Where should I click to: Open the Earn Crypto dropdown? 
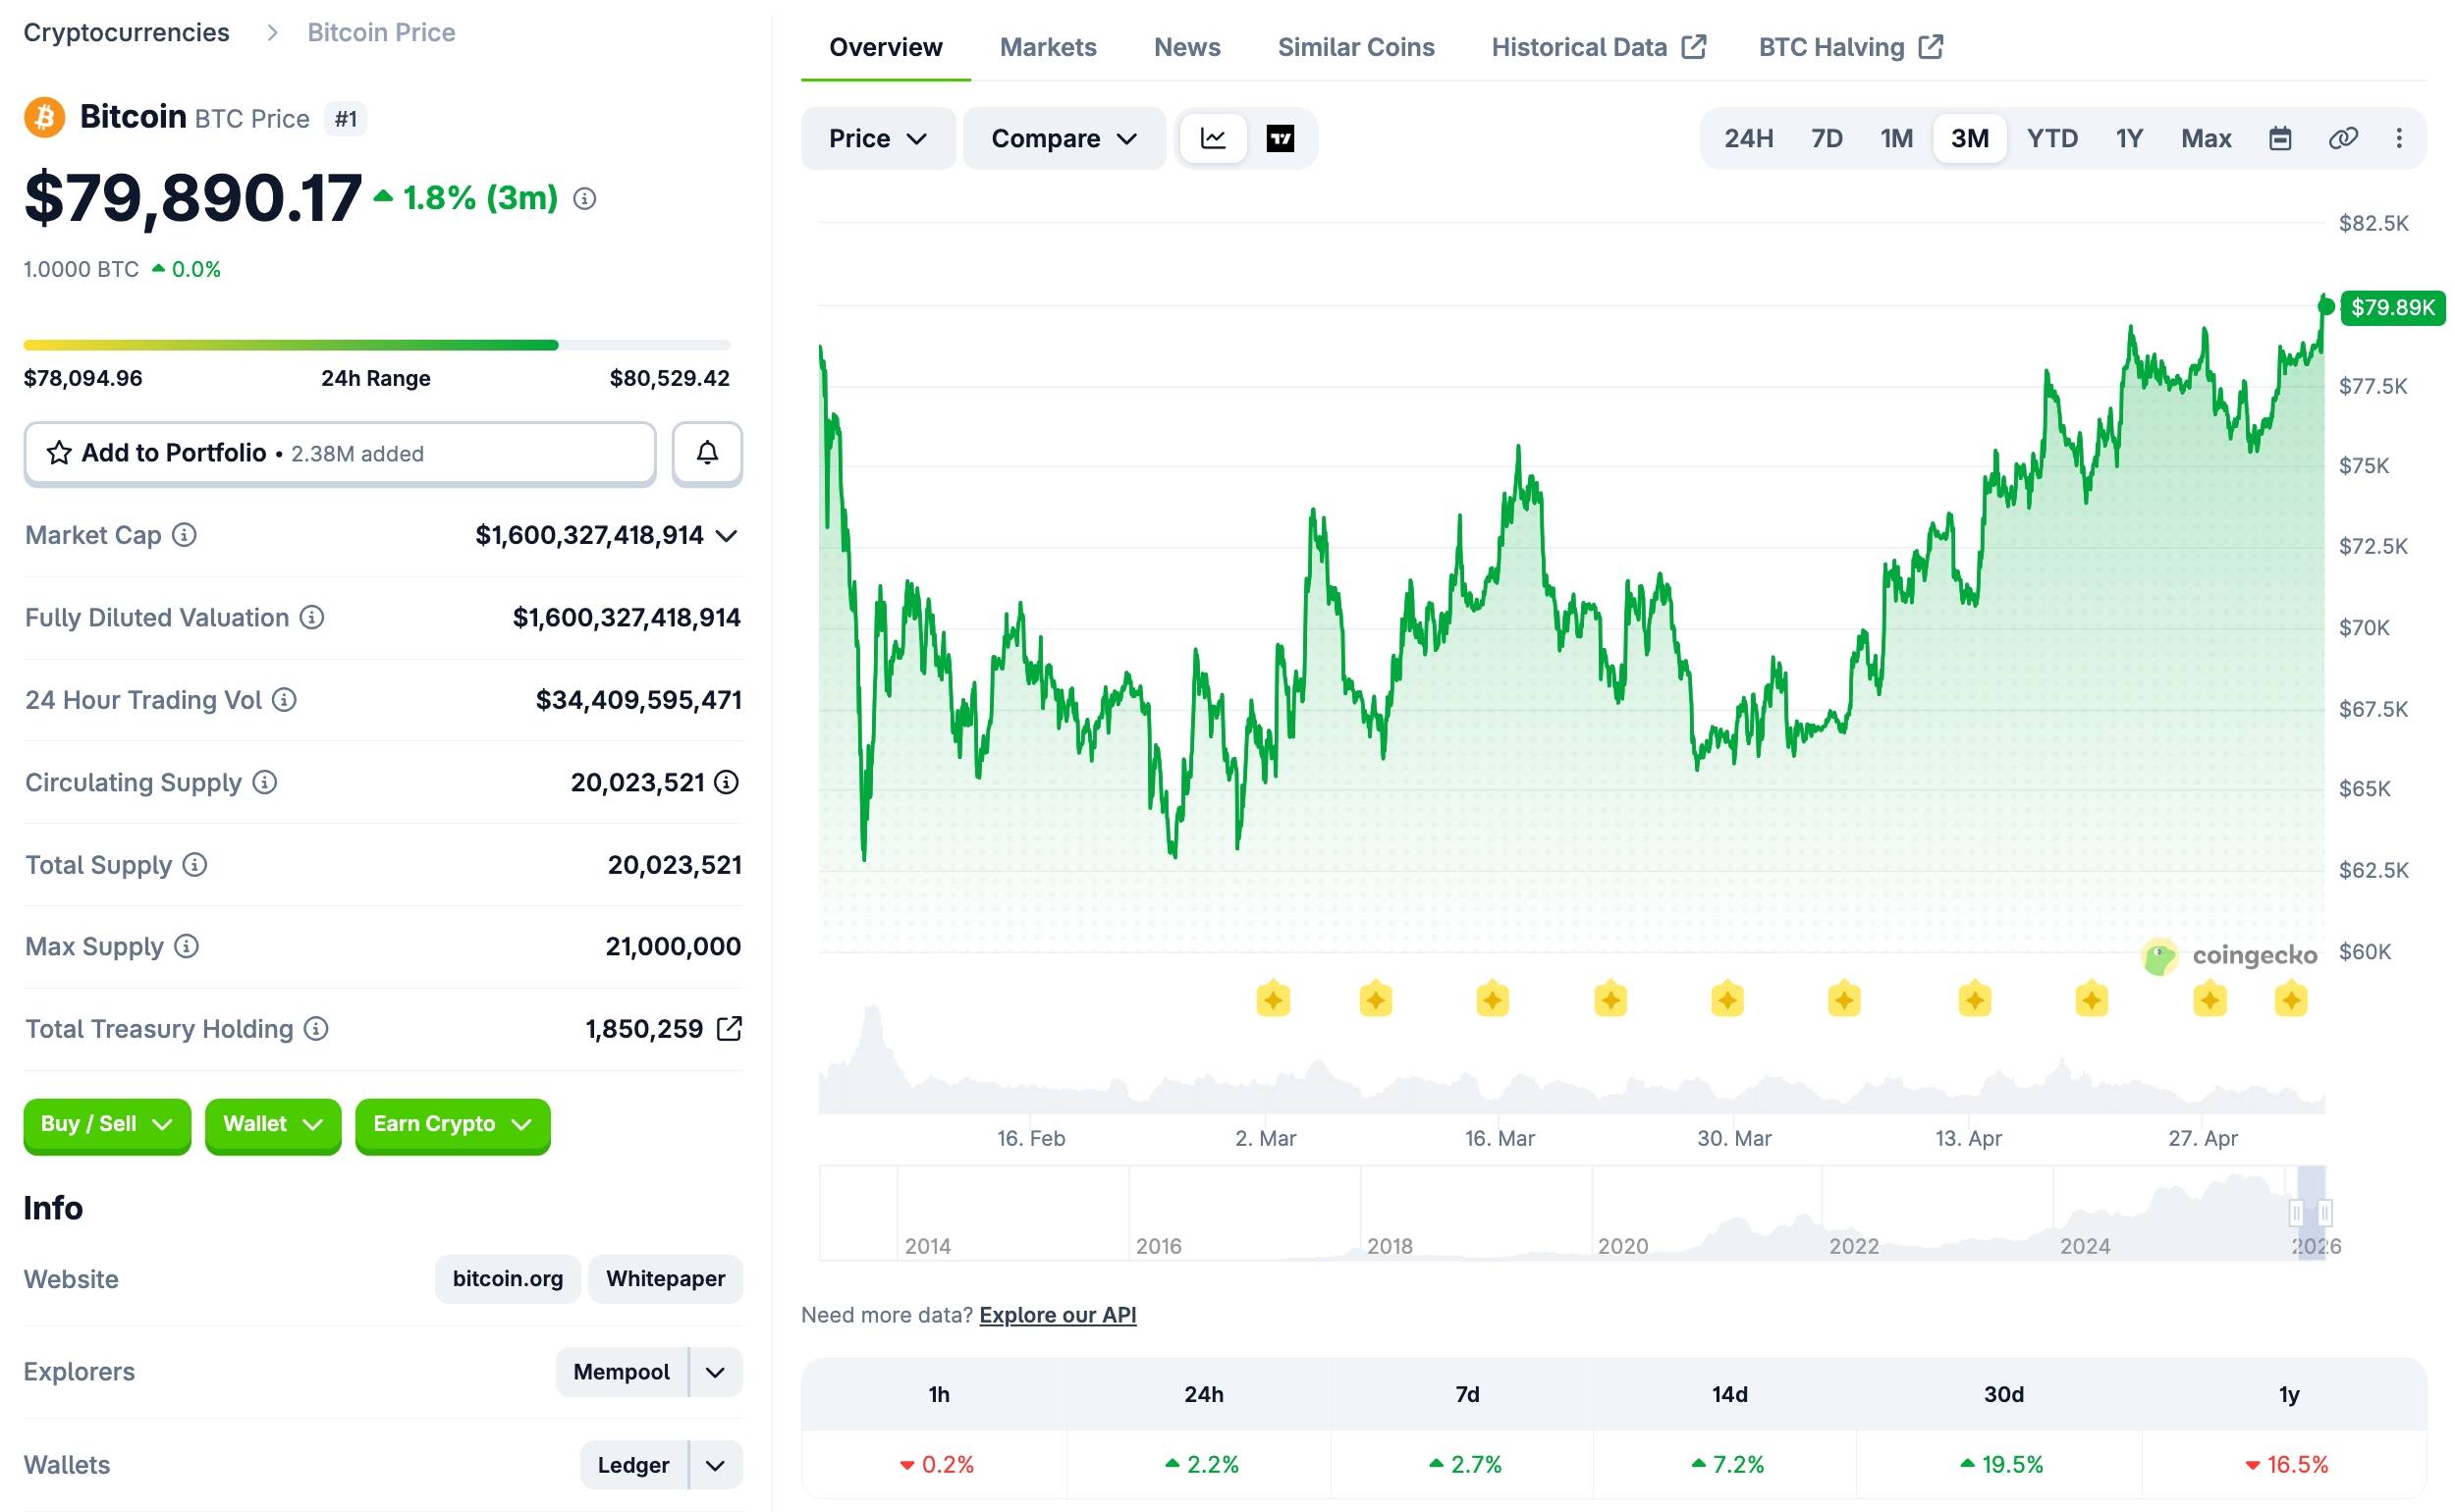point(452,1125)
